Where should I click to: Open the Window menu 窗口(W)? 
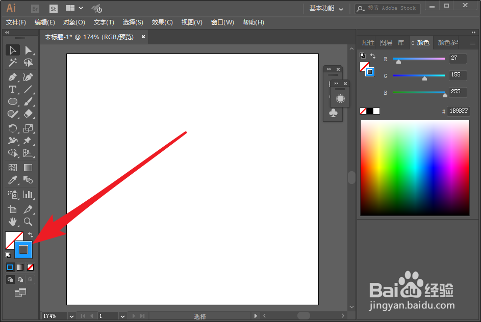222,22
